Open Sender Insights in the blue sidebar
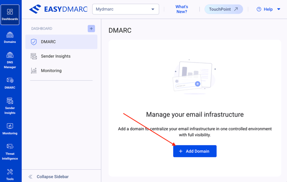The height and width of the screenshot is (182, 287). [10, 106]
